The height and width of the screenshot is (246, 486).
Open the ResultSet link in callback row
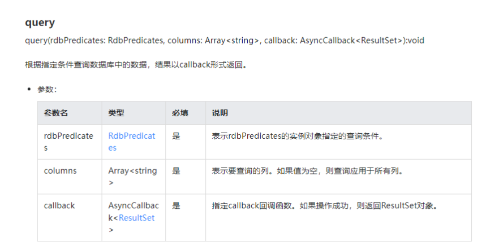coord(136,218)
